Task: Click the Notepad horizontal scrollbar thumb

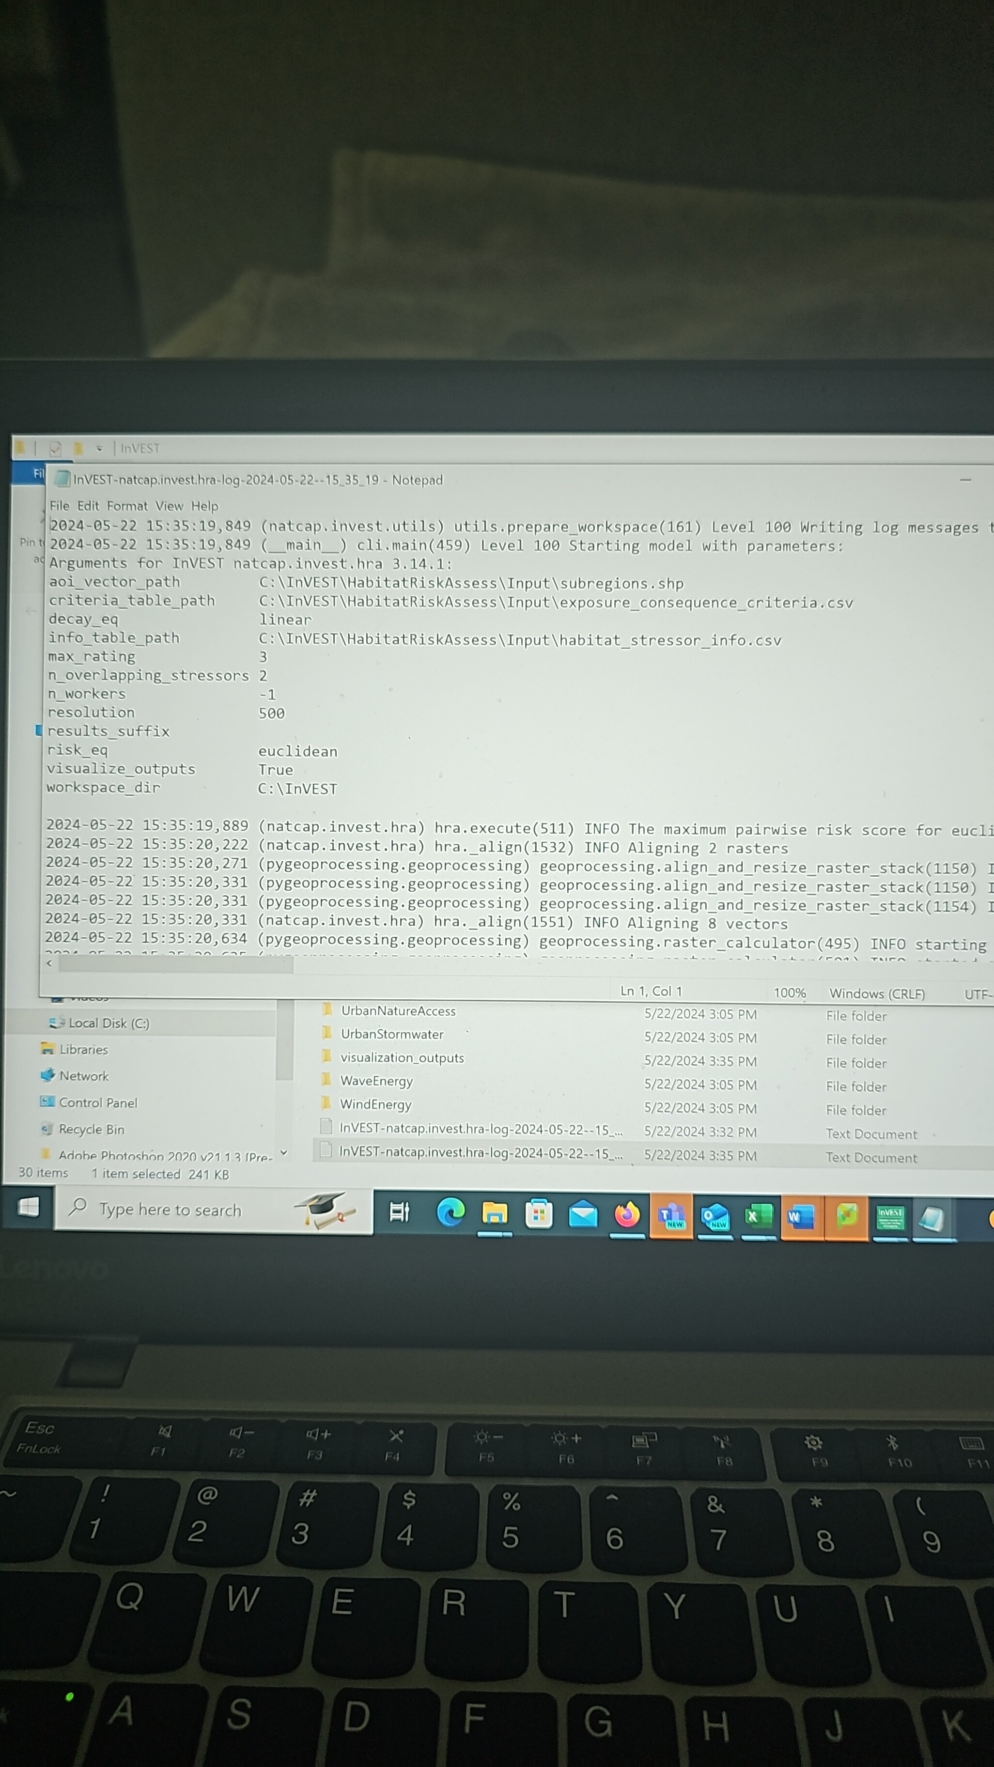Action: click(176, 964)
